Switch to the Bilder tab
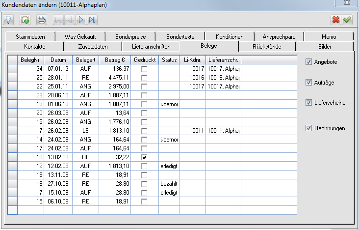 pyautogui.click(x=325, y=47)
